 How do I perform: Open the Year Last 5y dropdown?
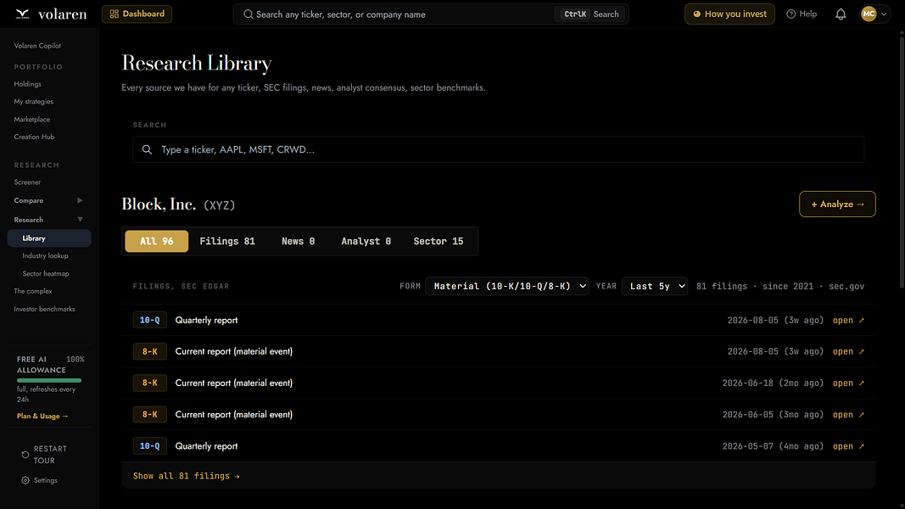click(x=655, y=286)
